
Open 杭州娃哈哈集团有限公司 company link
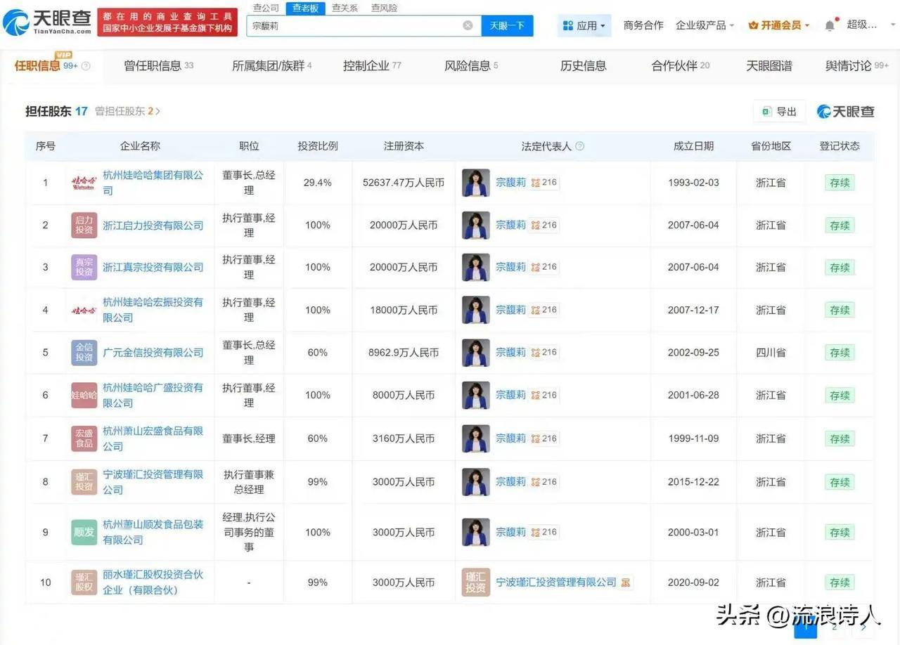click(x=153, y=183)
